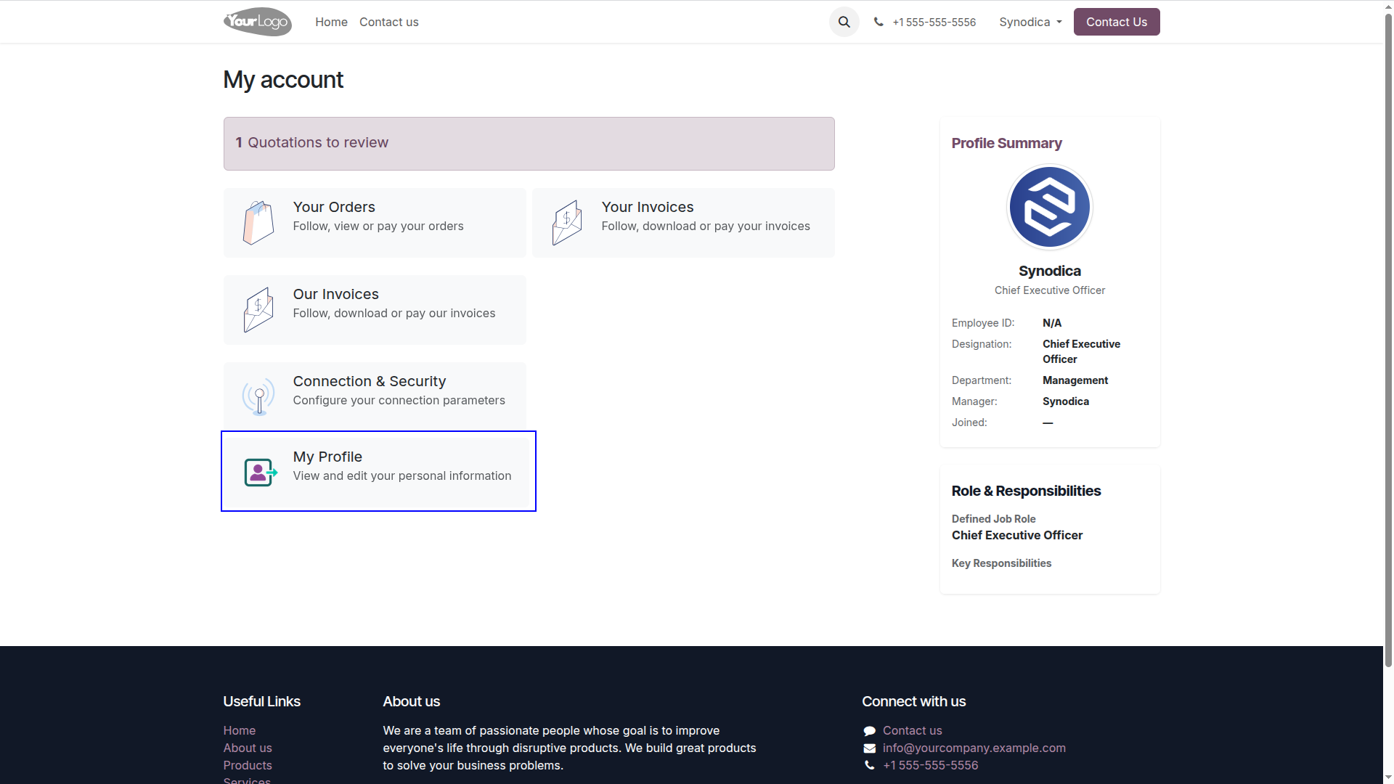Image resolution: width=1394 pixels, height=784 pixels.
Task: Click the My Profile person icon
Action: (261, 472)
